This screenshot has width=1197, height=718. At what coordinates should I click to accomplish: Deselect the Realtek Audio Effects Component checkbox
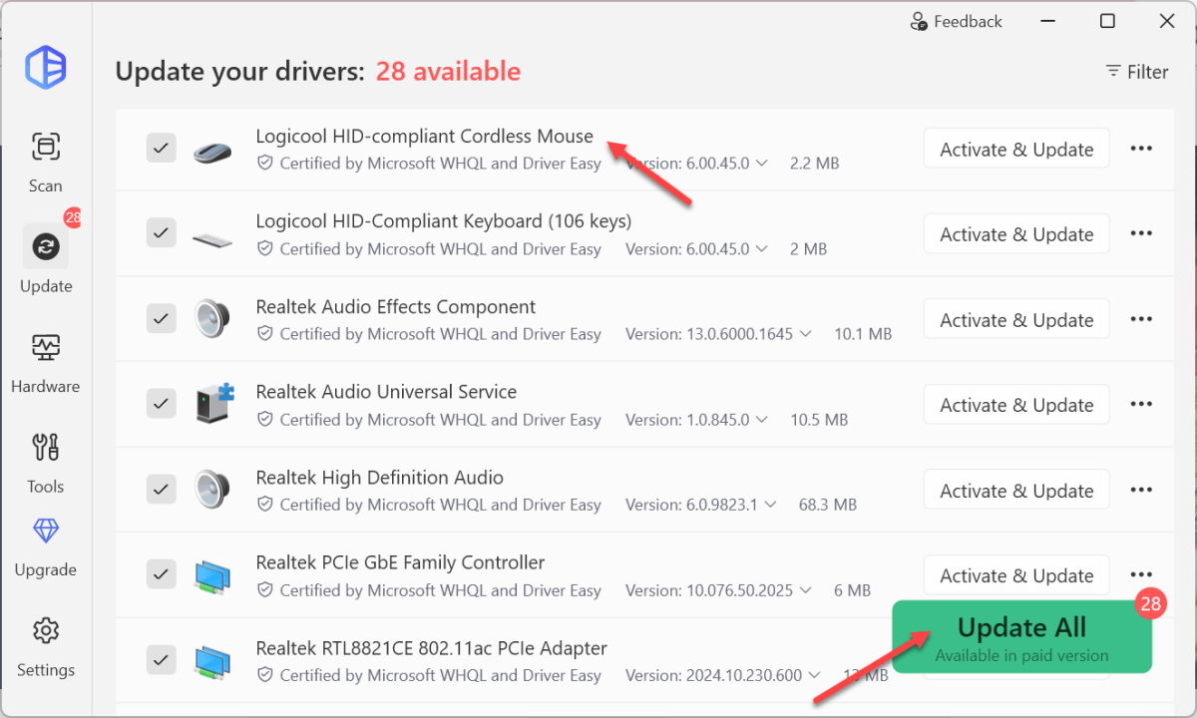161,318
